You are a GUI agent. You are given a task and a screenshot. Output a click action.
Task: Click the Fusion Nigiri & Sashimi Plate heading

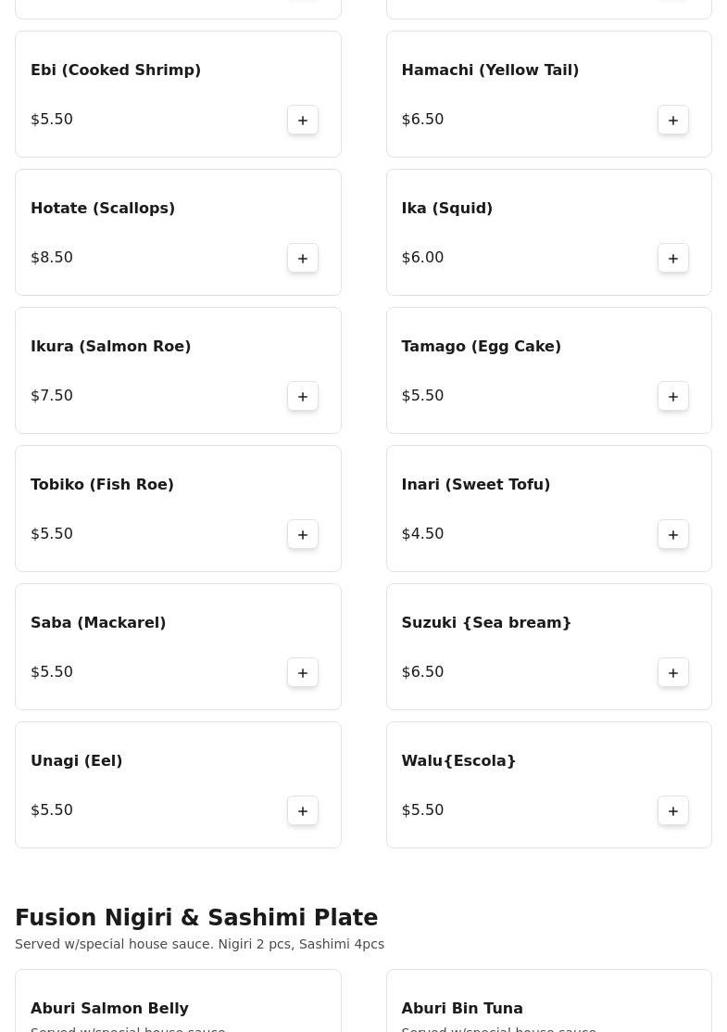196,917
